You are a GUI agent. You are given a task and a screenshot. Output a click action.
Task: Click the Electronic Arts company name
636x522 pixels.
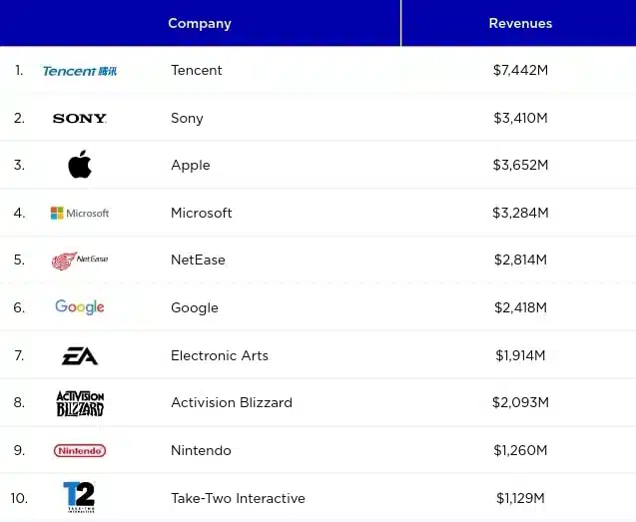tap(220, 355)
